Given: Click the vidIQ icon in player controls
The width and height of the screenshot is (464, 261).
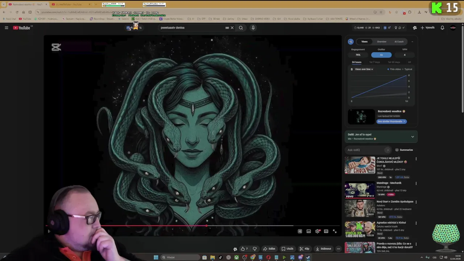Looking at the screenshot, I should 300,231.
